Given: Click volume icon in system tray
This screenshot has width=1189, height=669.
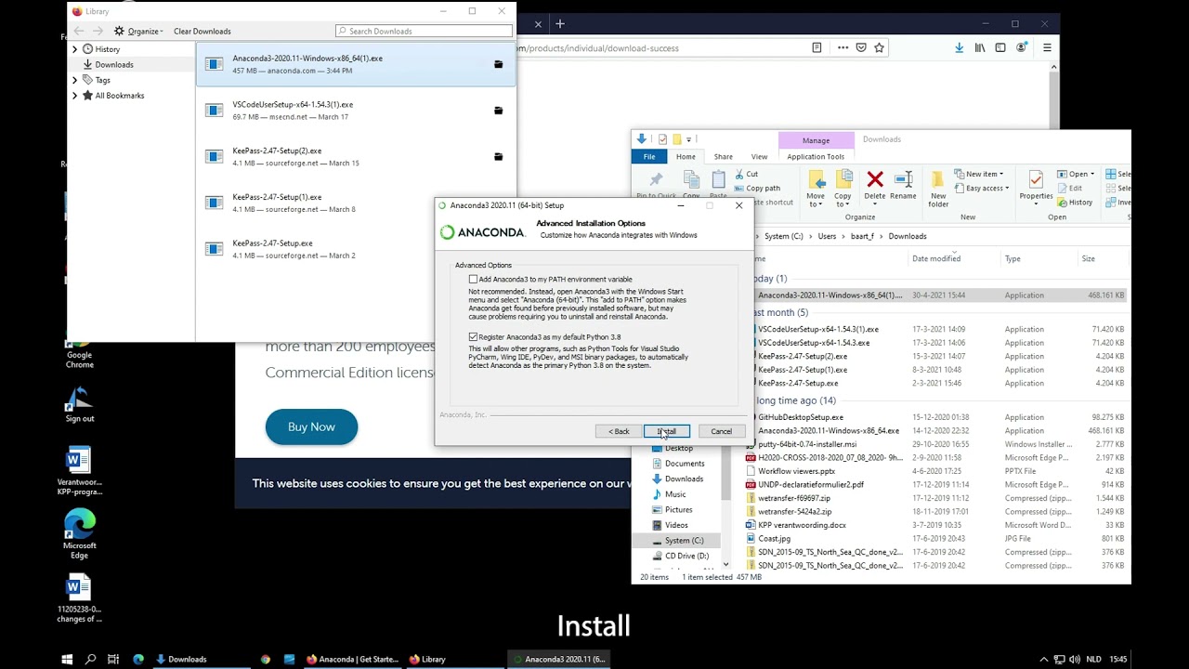Looking at the screenshot, I should click(1075, 659).
